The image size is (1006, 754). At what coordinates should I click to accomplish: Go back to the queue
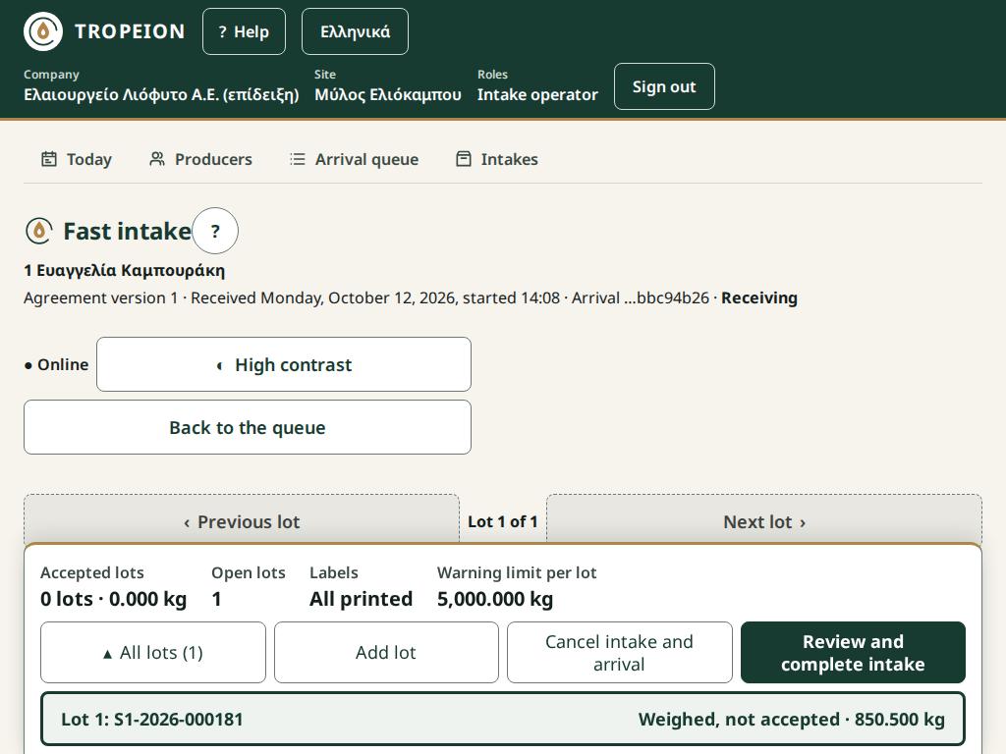click(x=248, y=427)
